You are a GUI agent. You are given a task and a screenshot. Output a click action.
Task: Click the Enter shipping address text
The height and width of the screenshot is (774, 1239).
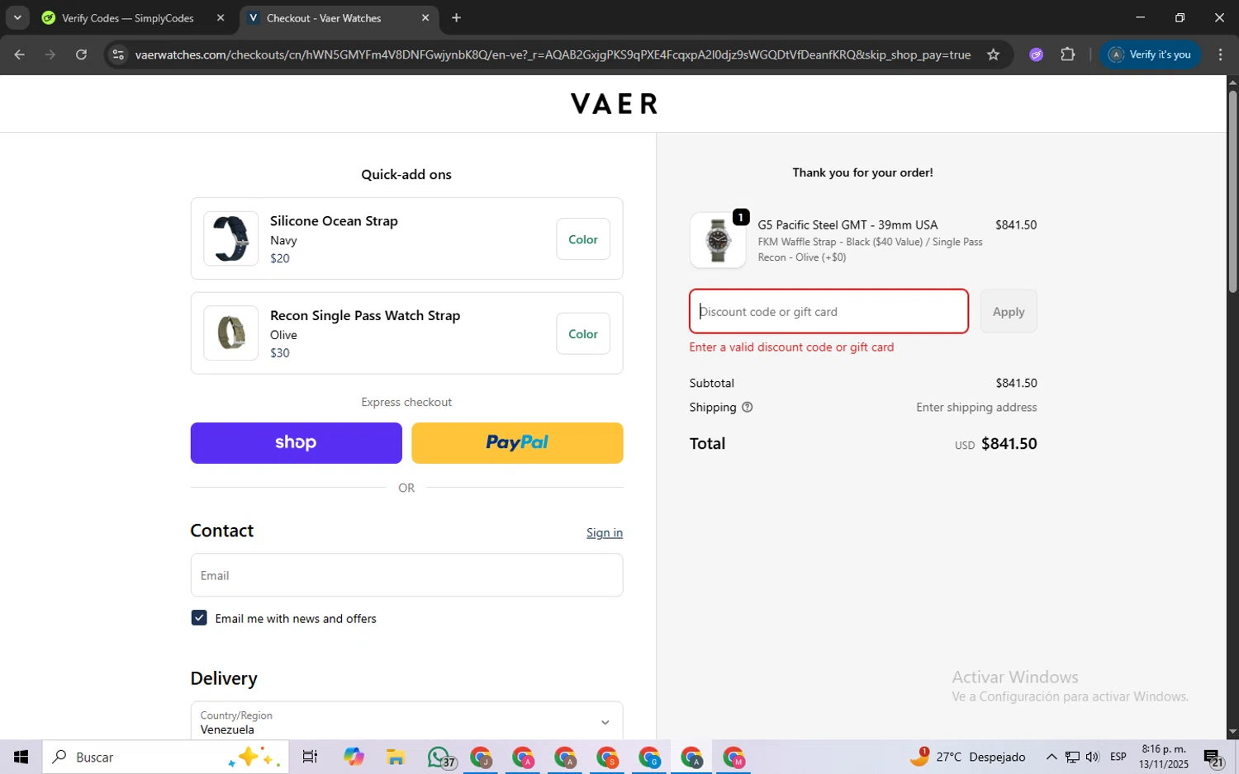point(976,408)
